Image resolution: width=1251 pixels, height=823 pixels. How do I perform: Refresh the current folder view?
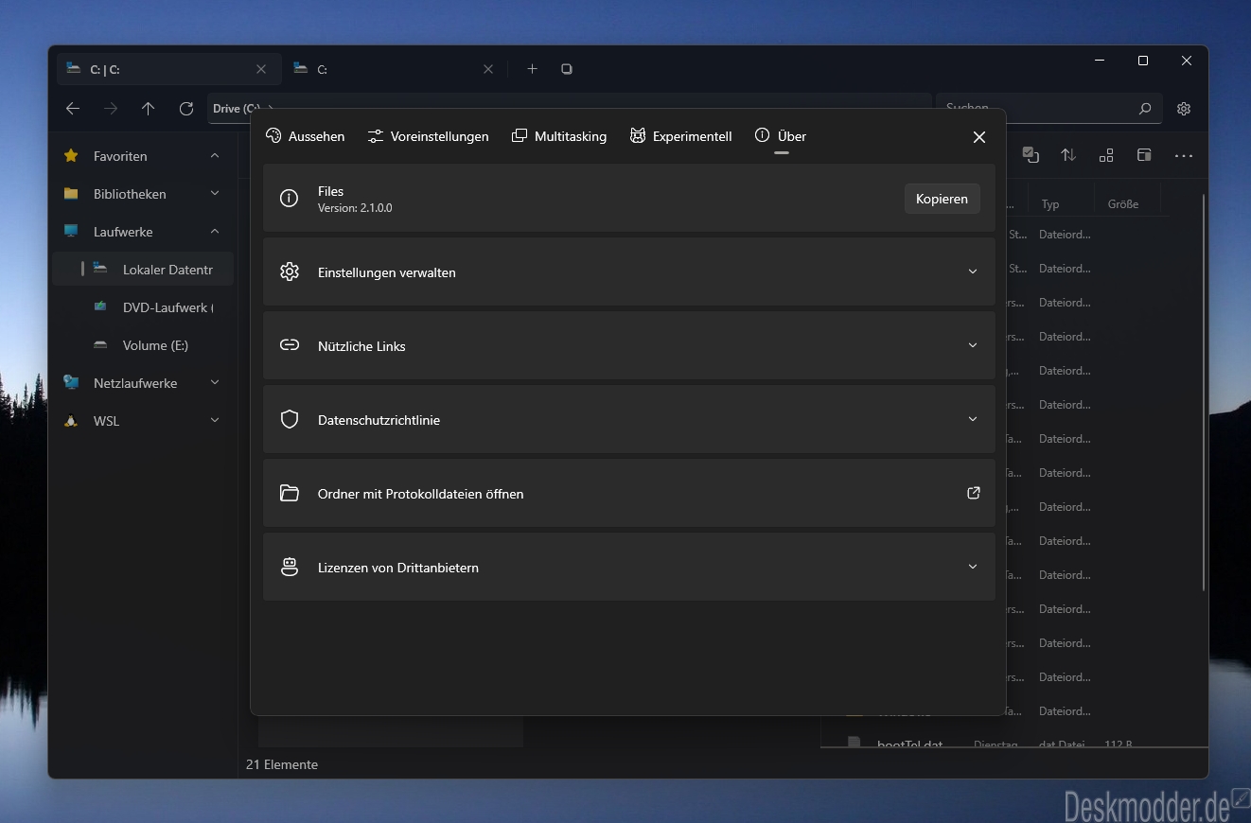coord(186,109)
